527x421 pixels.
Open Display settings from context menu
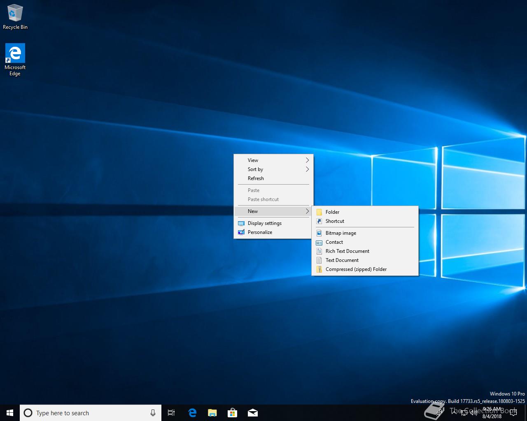click(x=265, y=223)
